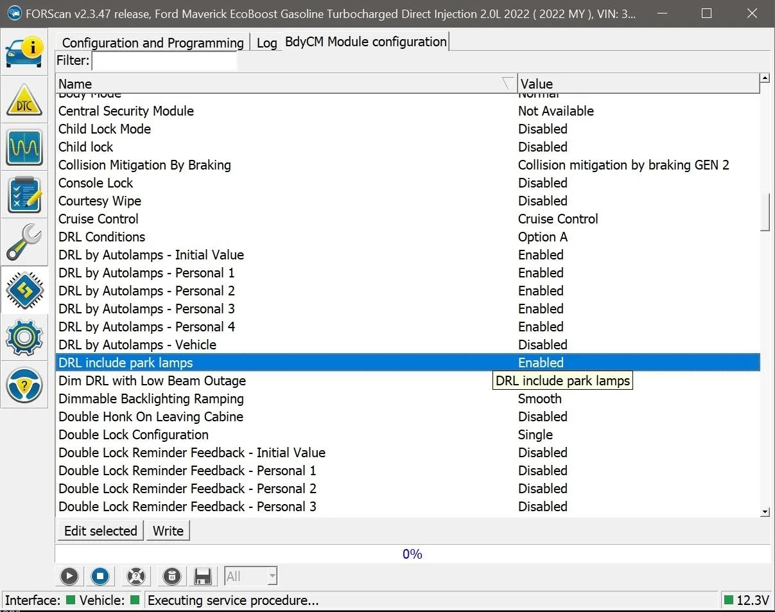Select the Central Security Module row
The height and width of the screenshot is (612, 775).
pos(408,111)
